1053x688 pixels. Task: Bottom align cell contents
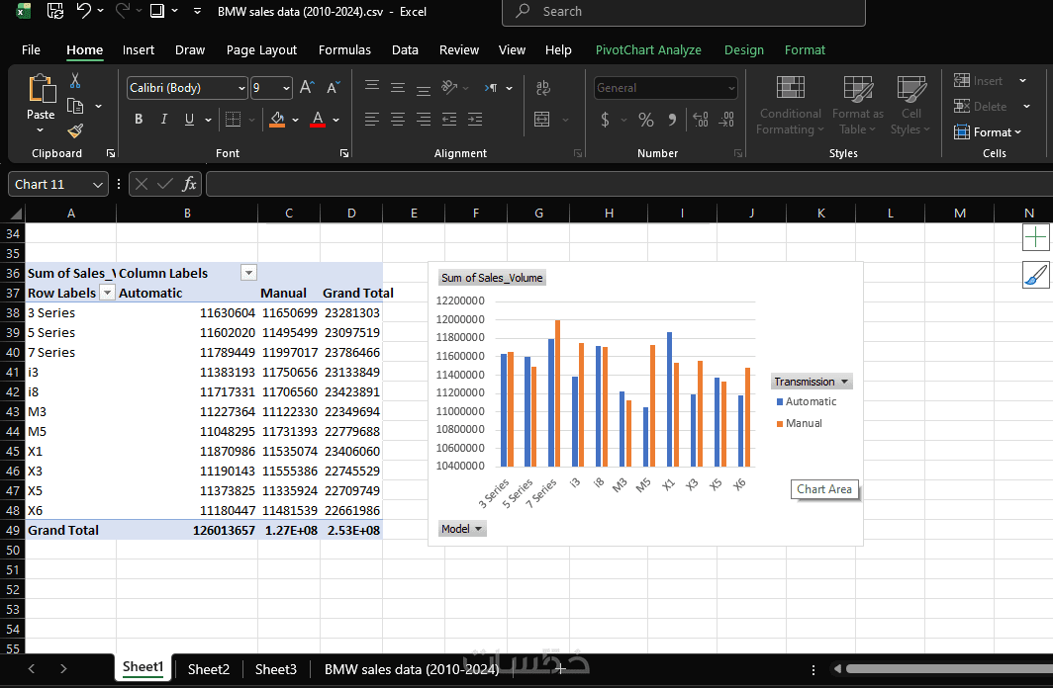click(424, 89)
